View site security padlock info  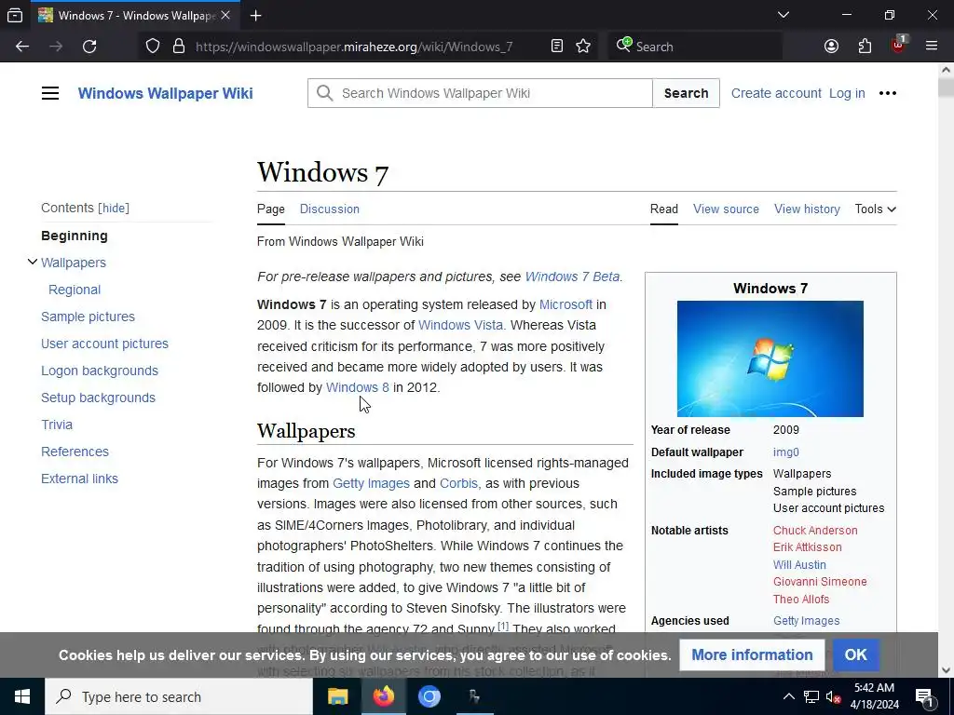tap(178, 47)
